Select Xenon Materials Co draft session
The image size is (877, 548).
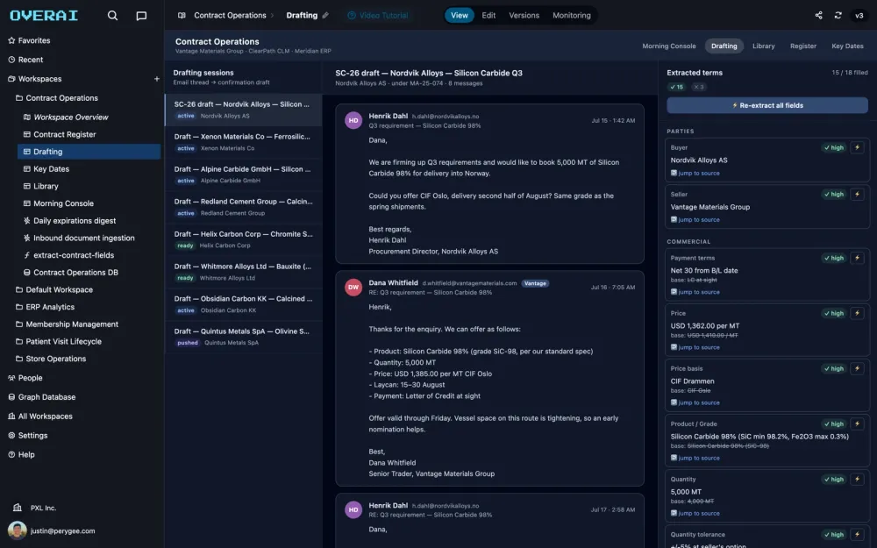(x=243, y=142)
